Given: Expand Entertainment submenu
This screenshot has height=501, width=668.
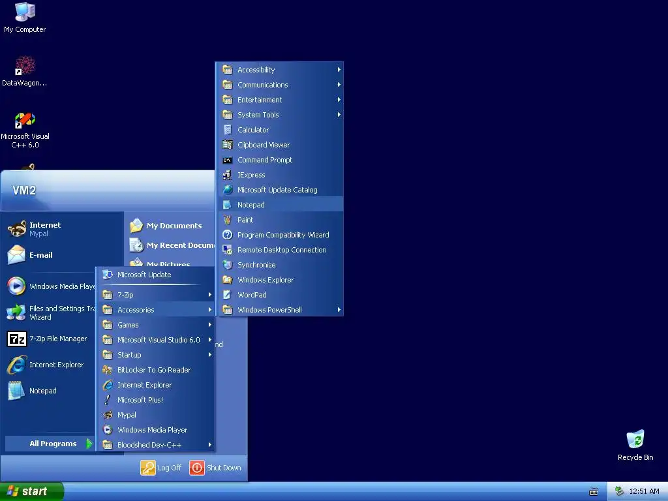Looking at the screenshot, I should [281, 100].
